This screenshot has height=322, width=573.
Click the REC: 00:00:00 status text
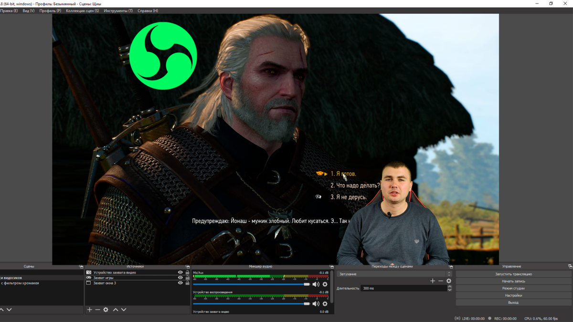coord(505,318)
